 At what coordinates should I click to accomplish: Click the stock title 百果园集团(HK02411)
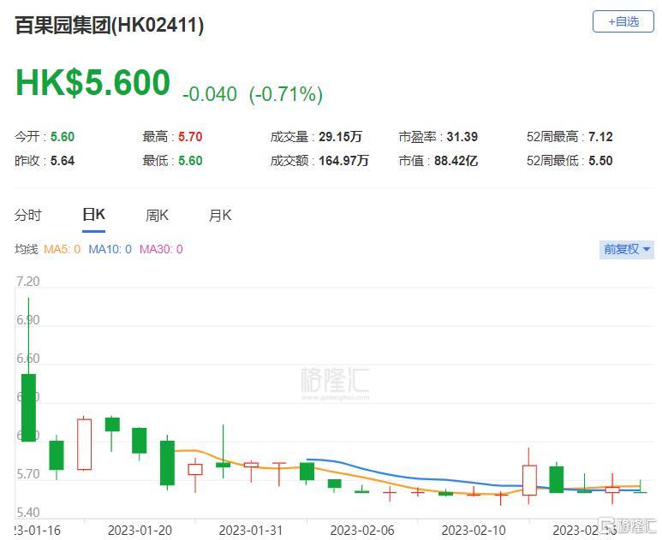coord(110,25)
